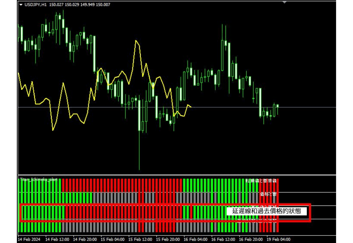Click the triangle arrow beside USDJPY,H1
This screenshot has height=243, width=353.
(x=20, y=5)
